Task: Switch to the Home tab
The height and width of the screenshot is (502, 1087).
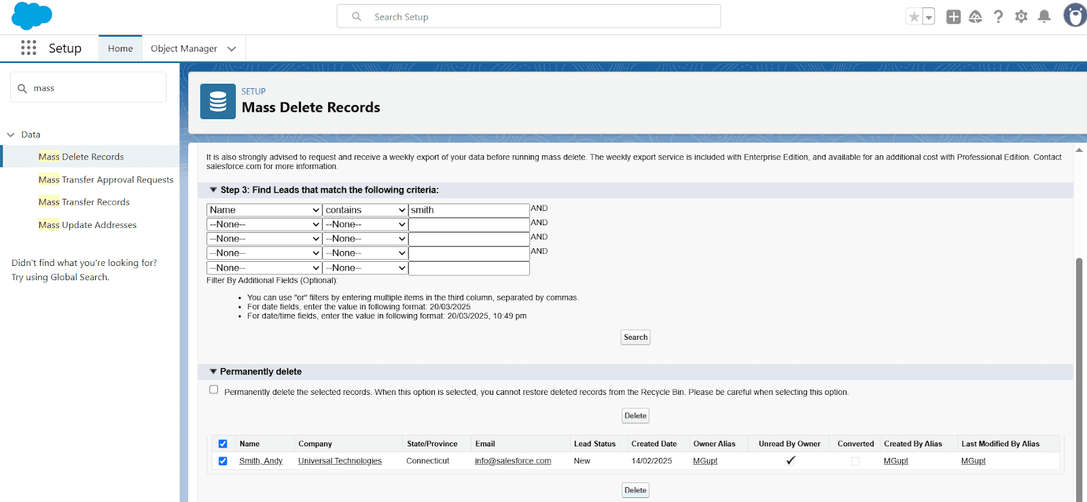Action: pos(120,48)
